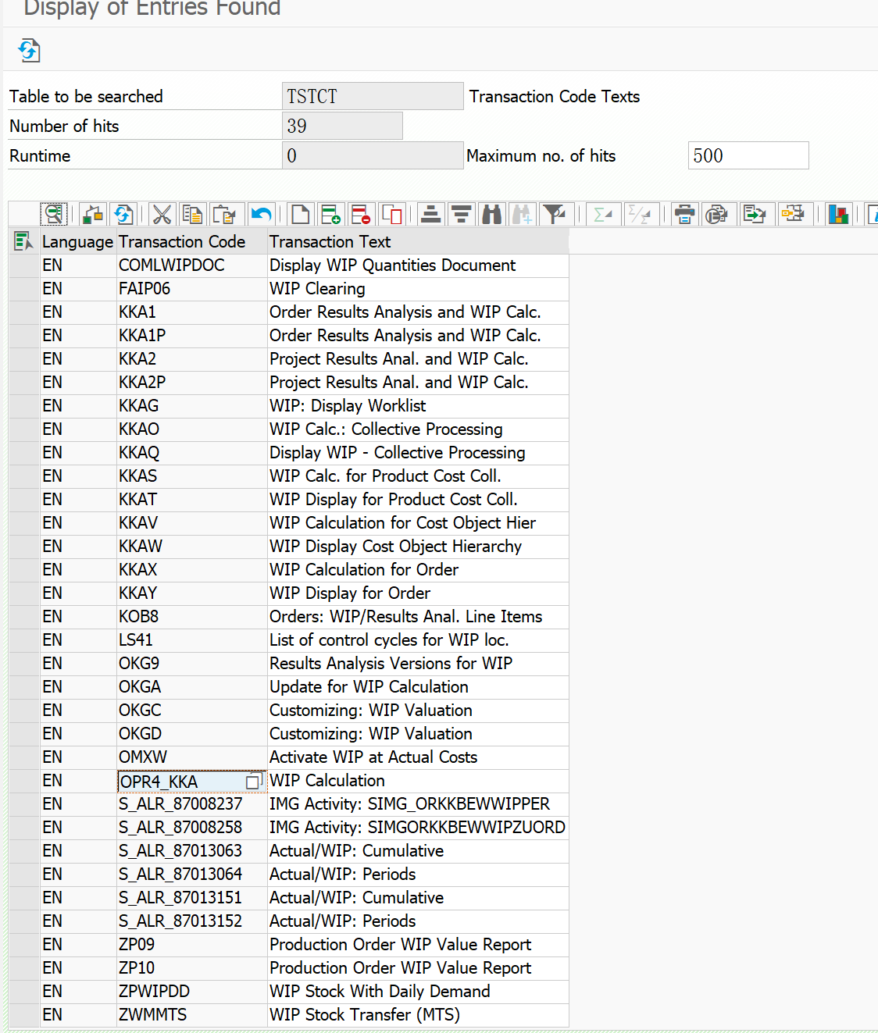Select the S_ALR_87008237 cell
Viewport: 878px width, 1033px height.
[x=192, y=804]
